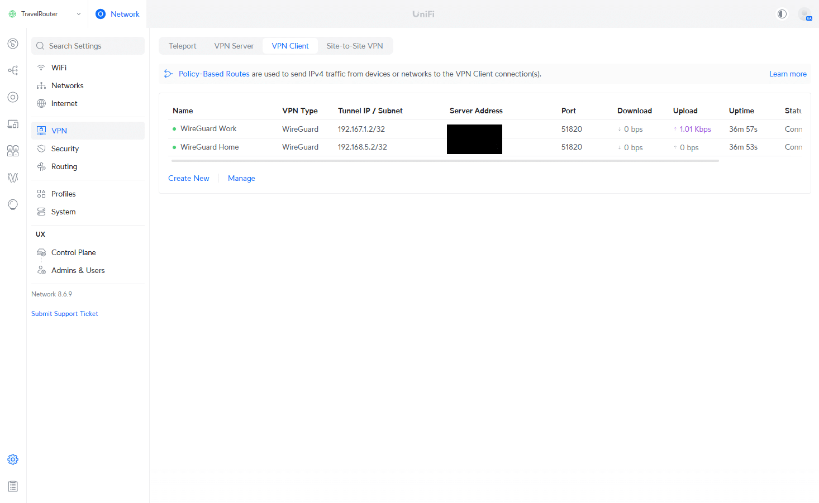Switch to the Teleport tab
This screenshot has height=503, width=819.
click(183, 46)
